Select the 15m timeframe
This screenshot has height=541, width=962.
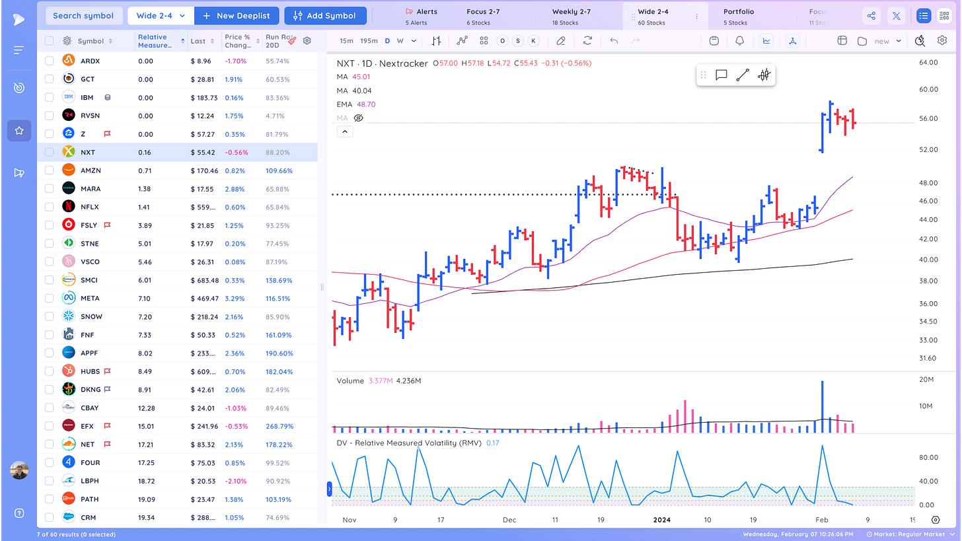tap(346, 41)
